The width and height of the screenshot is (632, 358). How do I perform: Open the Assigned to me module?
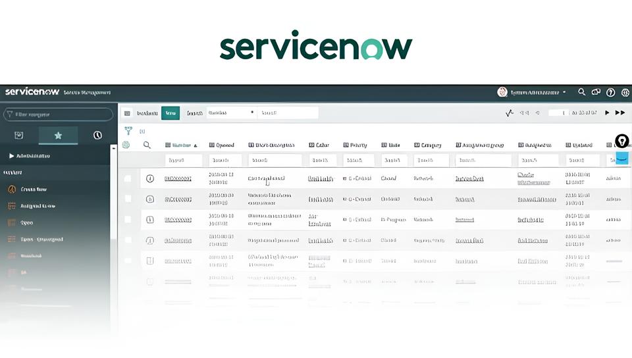pyautogui.click(x=38, y=206)
